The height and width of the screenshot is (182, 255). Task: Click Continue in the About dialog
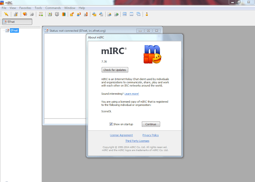tap(151, 124)
